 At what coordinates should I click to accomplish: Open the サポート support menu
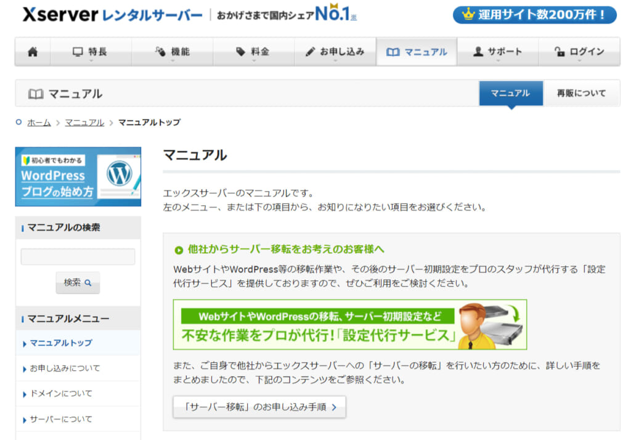(497, 52)
